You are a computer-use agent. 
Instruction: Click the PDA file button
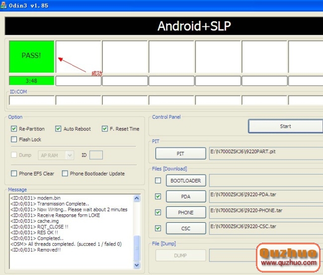pos(186,196)
